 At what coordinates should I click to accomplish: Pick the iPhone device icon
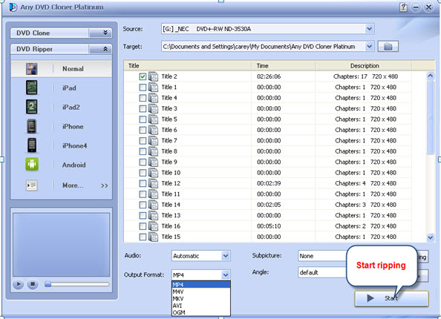point(31,126)
